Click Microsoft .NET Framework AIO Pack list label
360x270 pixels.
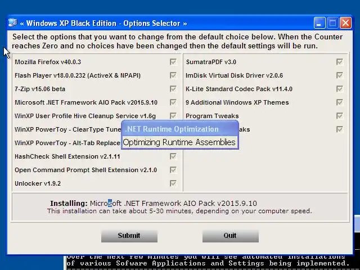[86, 102]
